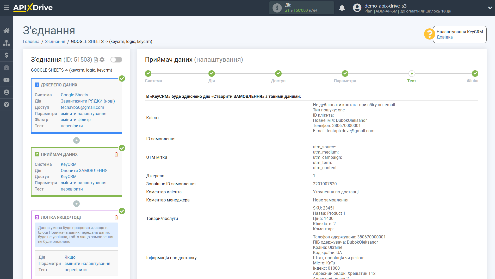Click змінити фільтр link
The width and height of the screenshot is (495, 279).
point(76,119)
